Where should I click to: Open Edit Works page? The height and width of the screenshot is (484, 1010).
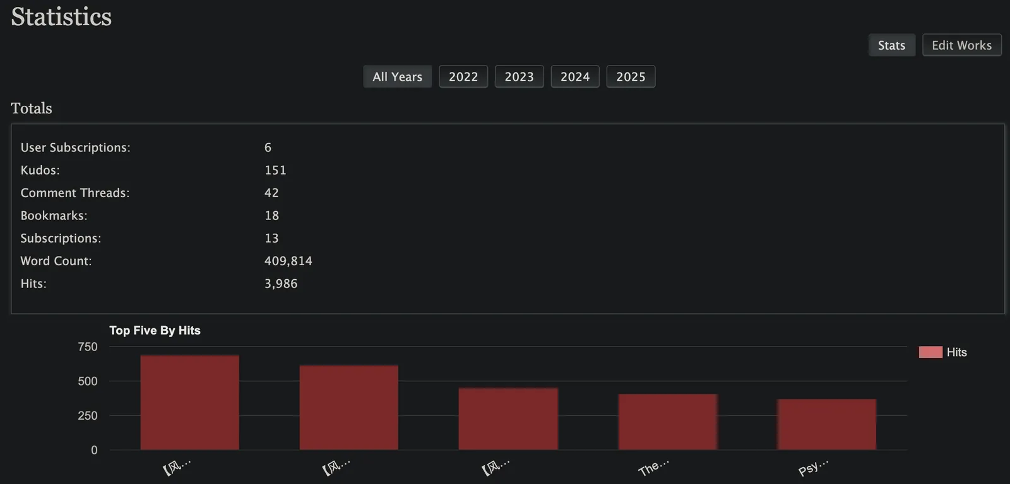[961, 45]
